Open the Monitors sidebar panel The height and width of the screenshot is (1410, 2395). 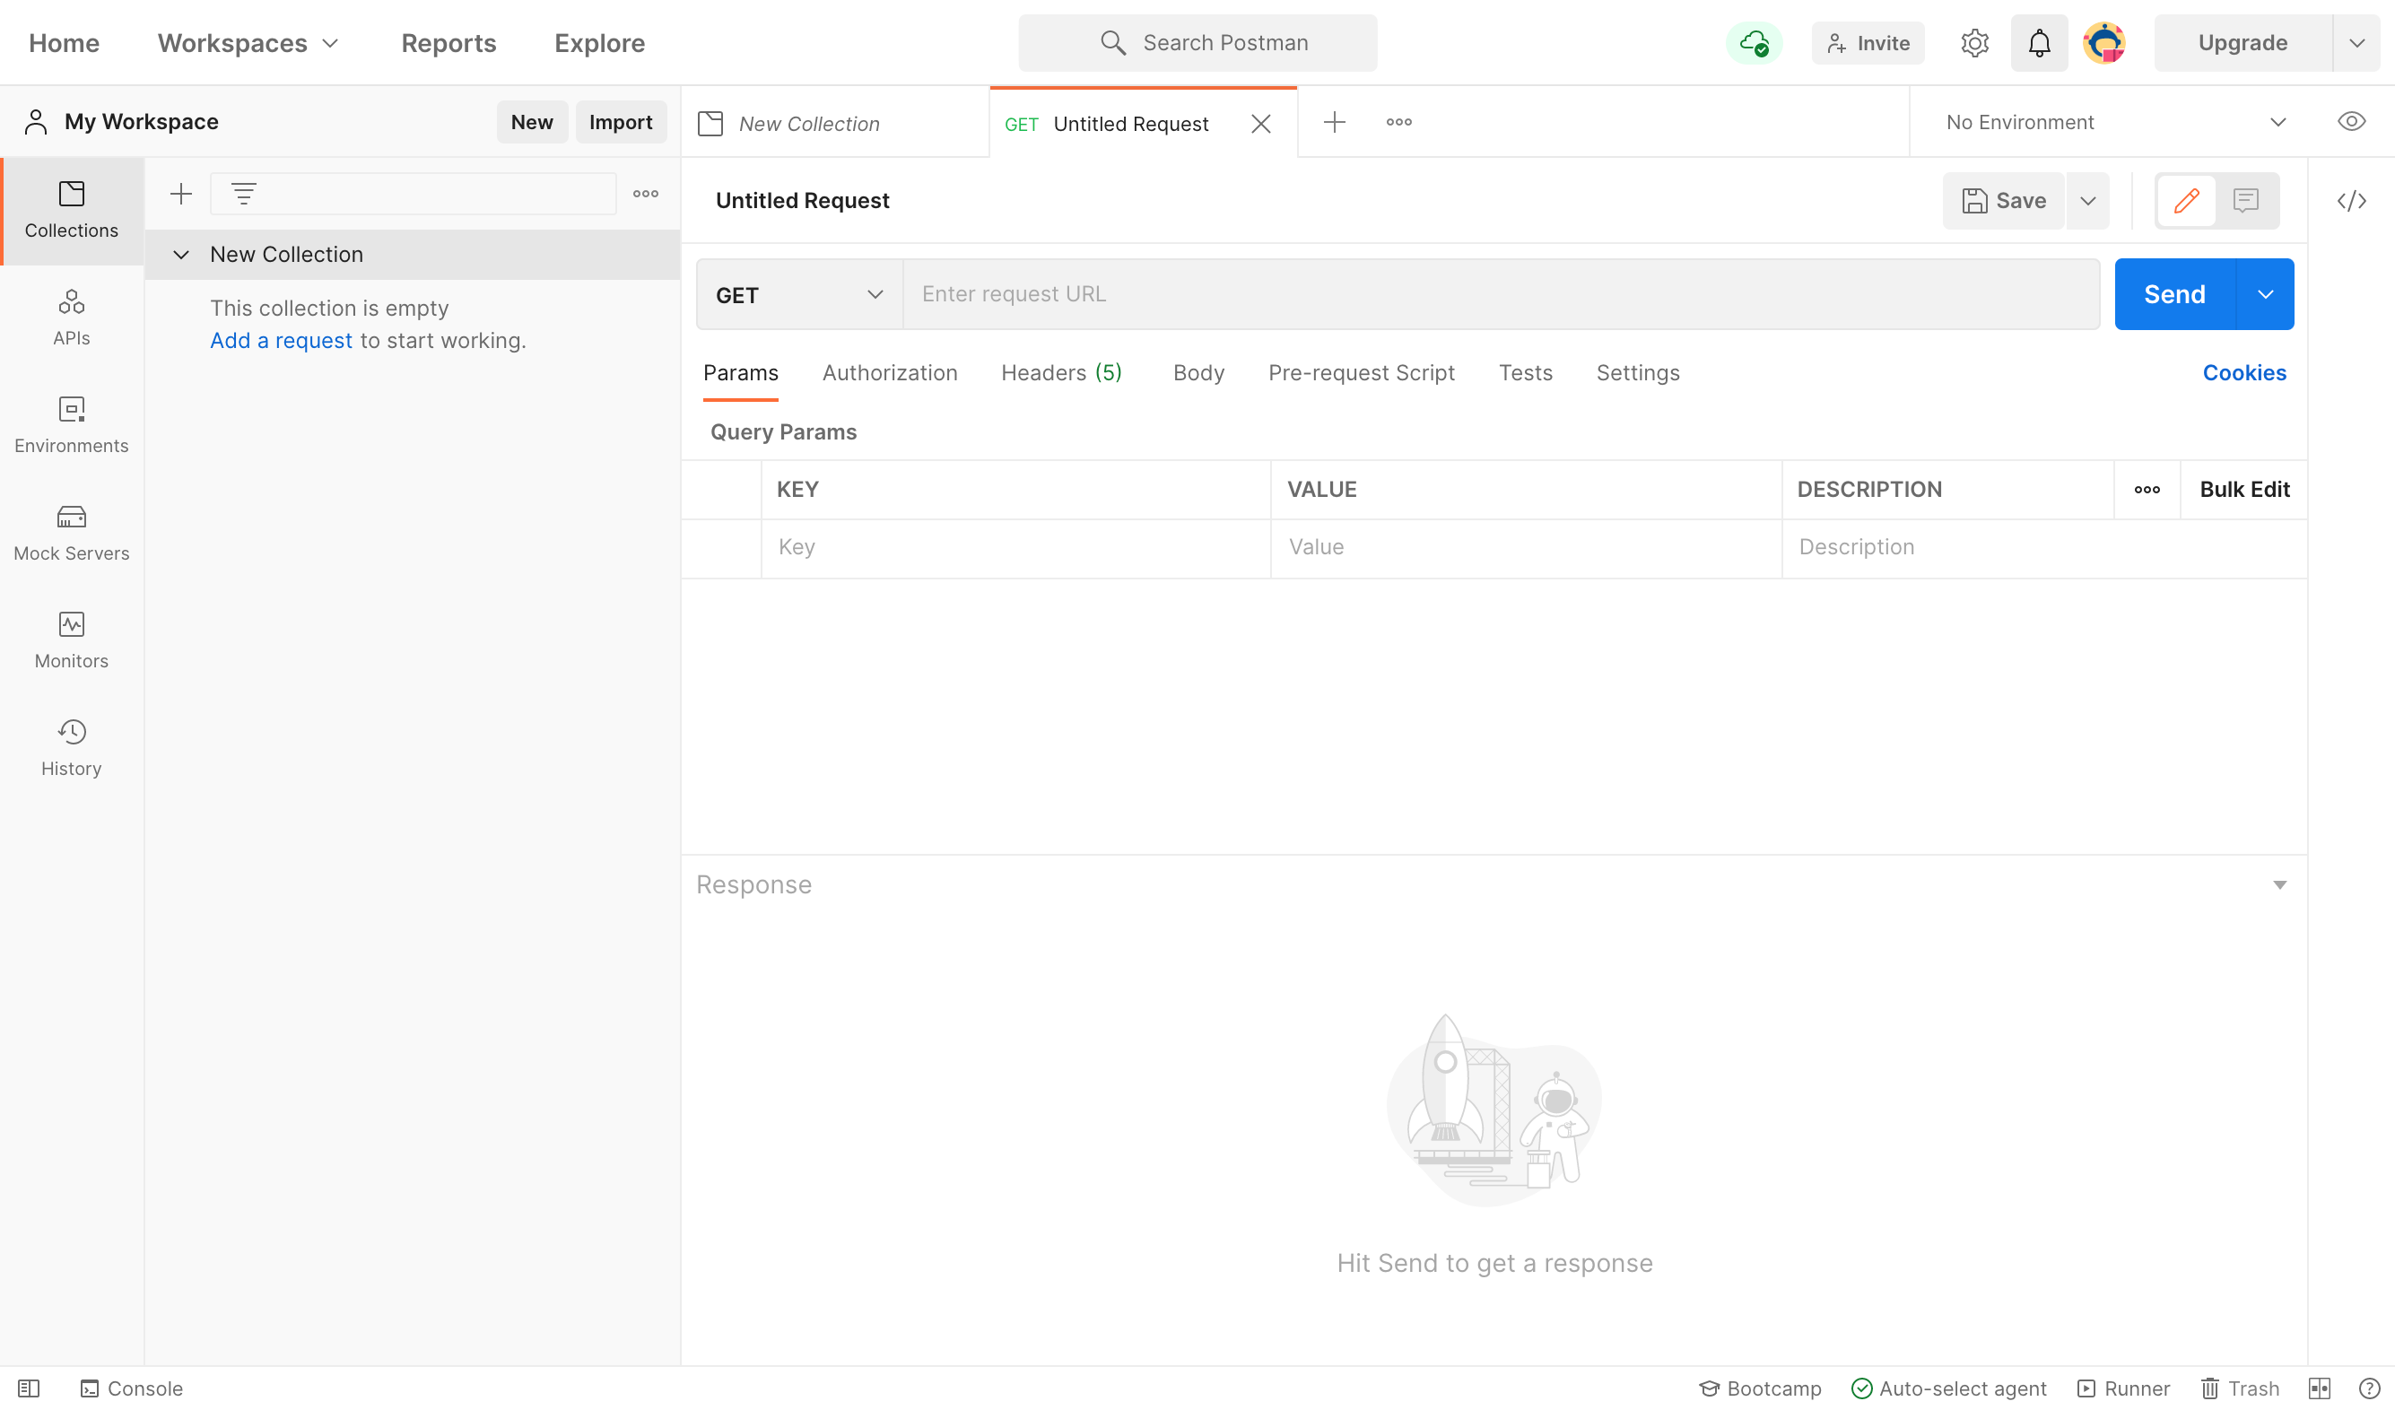[71, 640]
